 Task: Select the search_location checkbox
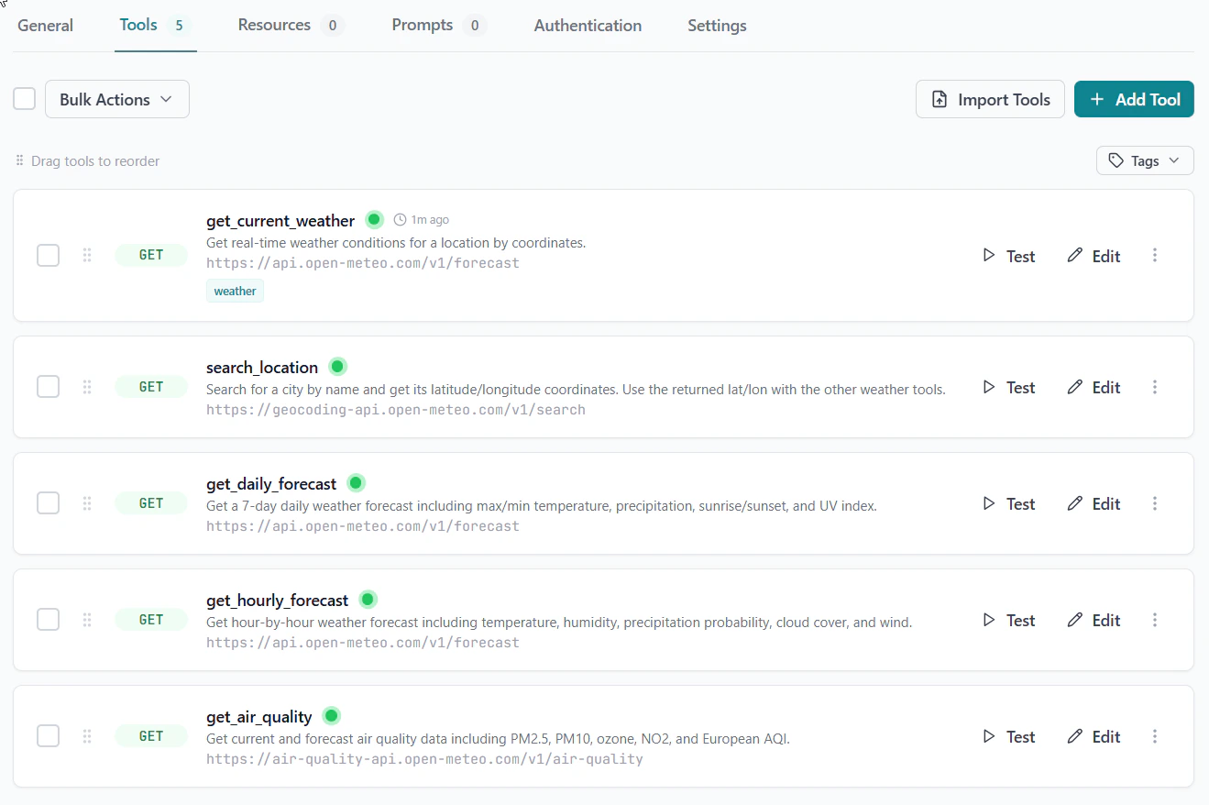[x=49, y=387]
